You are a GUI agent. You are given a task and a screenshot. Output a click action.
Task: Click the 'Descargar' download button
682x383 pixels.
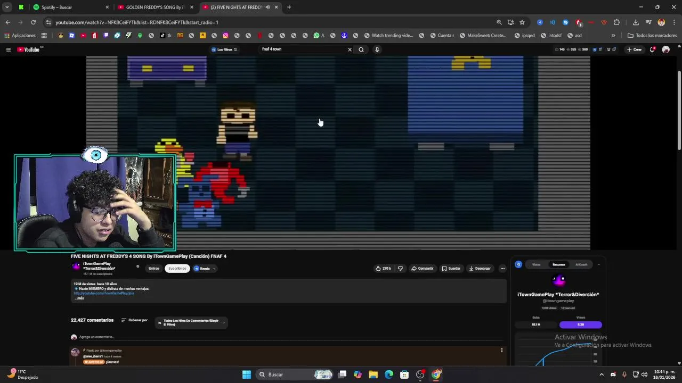point(480,269)
